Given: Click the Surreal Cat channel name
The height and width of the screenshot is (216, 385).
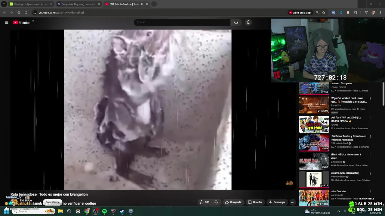Looking at the screenshot, I should tap(336, 105).
